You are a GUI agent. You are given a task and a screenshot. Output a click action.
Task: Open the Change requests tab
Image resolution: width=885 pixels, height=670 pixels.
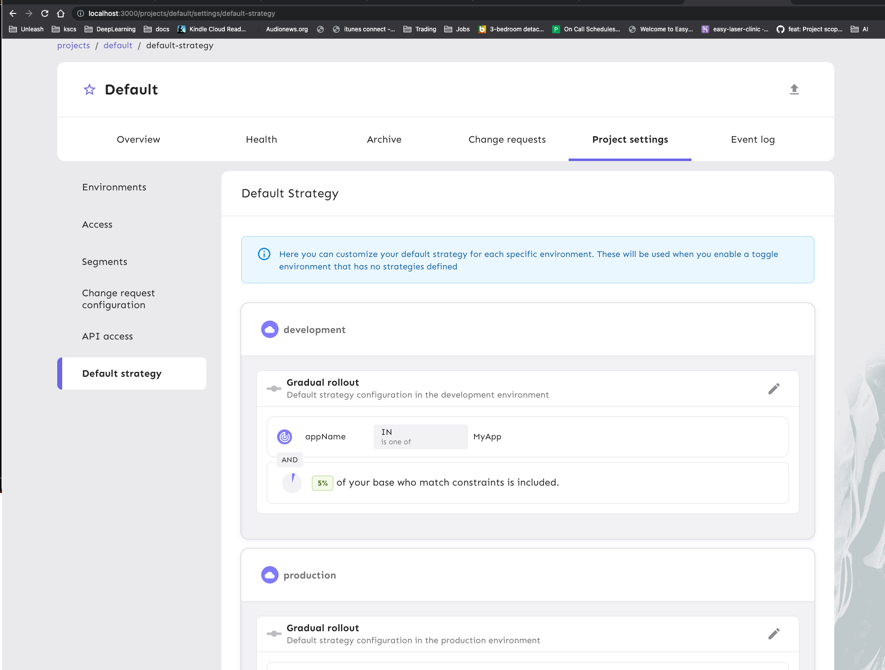(x=507, y=140)
